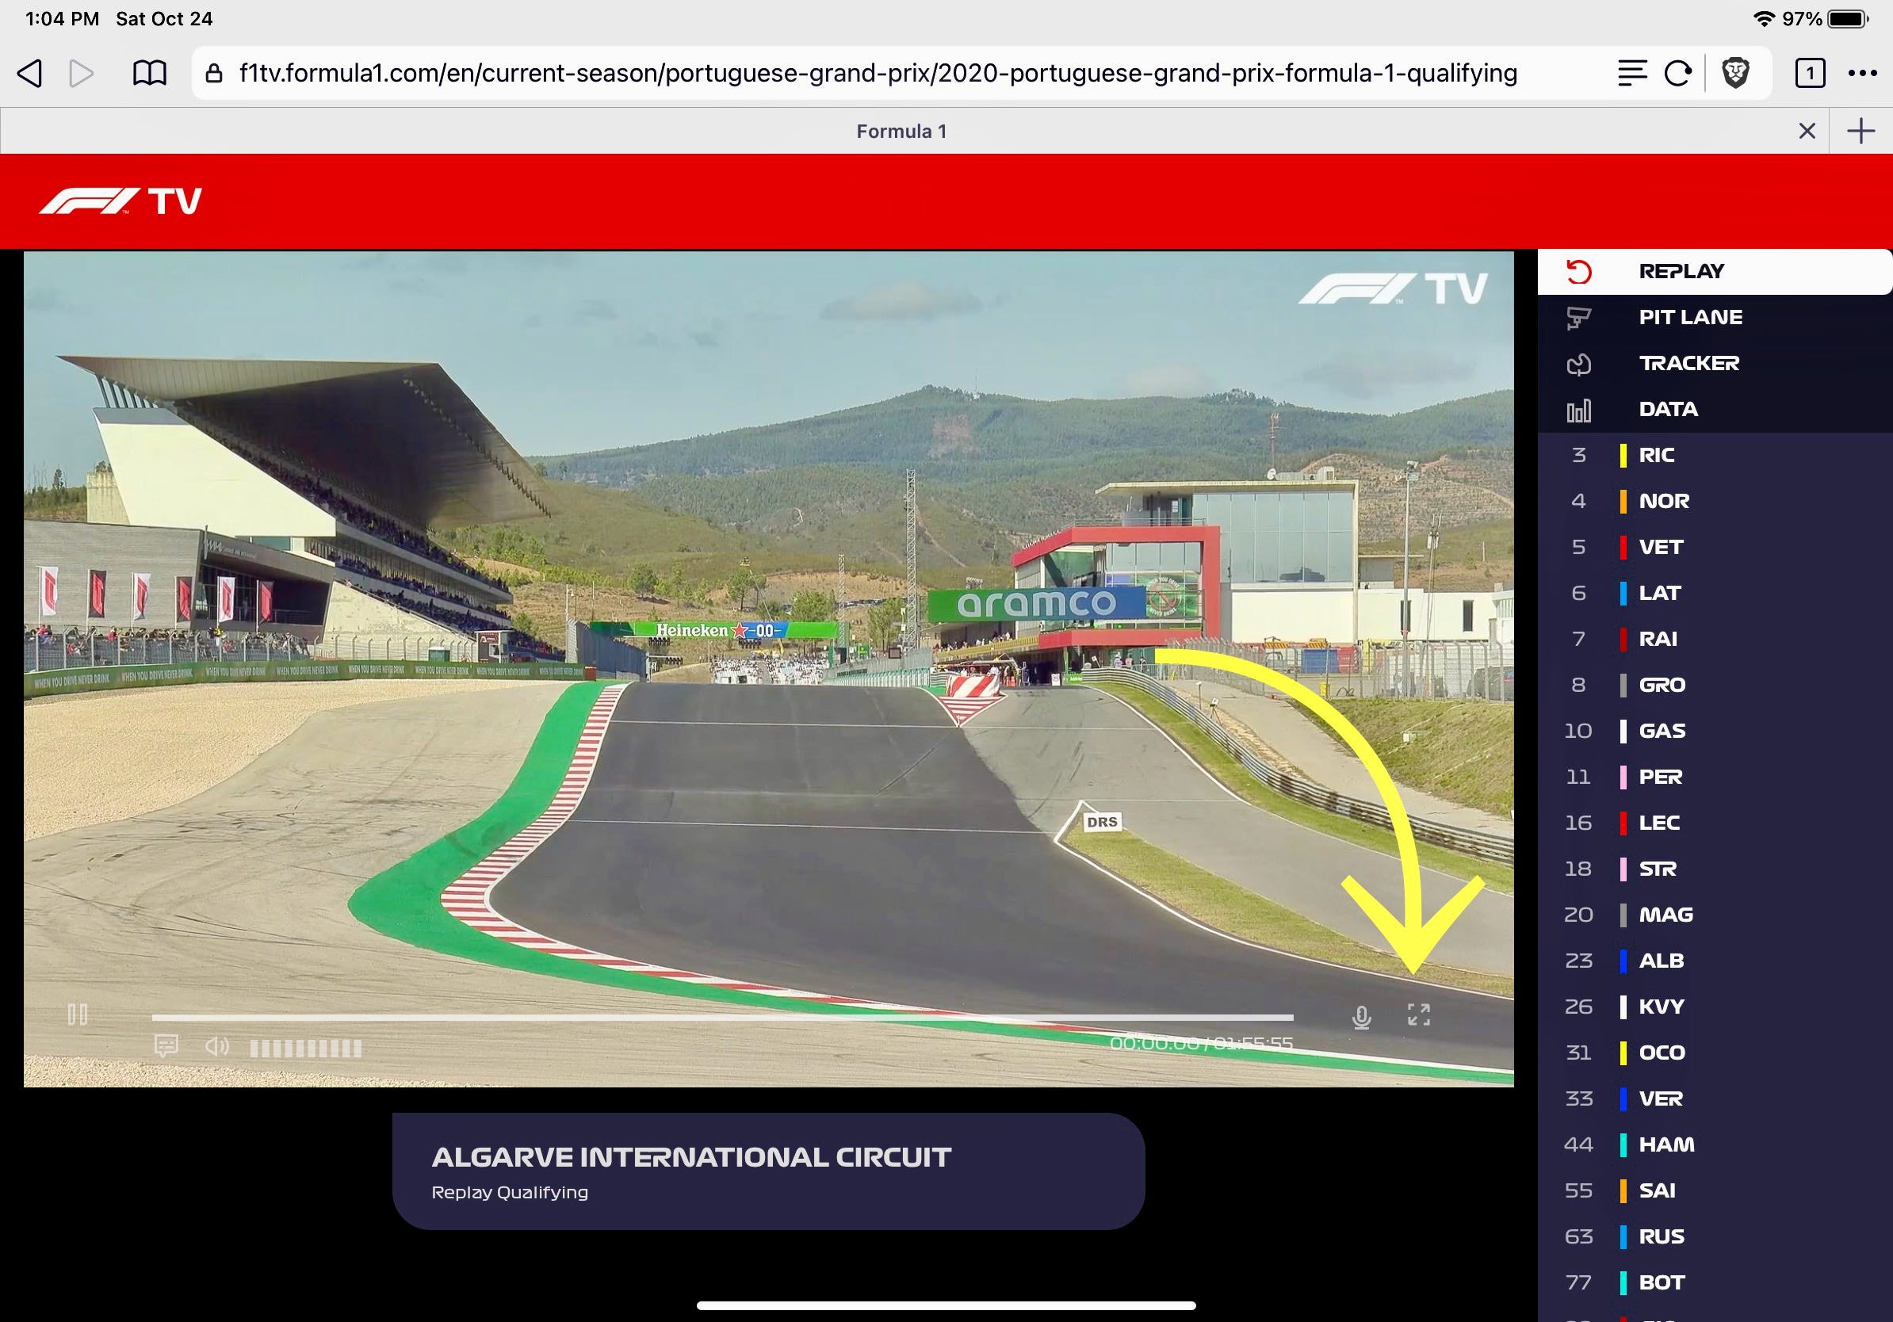Select GRO onboard camera

[x=1715, y=685]
